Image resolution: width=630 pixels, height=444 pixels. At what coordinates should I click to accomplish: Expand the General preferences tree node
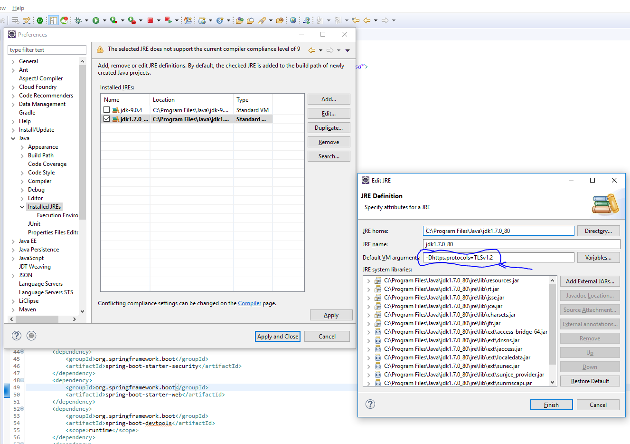[x=13, y=61]
